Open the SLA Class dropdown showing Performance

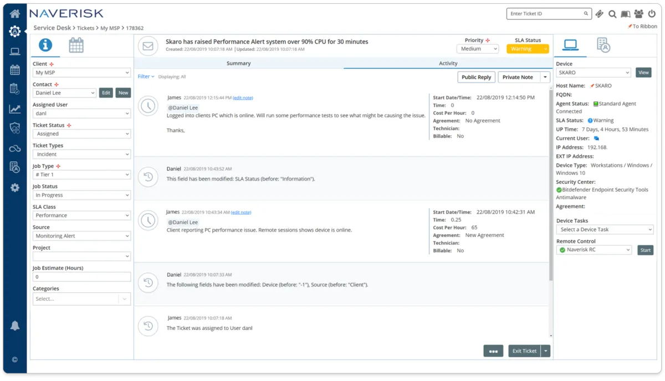coord(81,215)
